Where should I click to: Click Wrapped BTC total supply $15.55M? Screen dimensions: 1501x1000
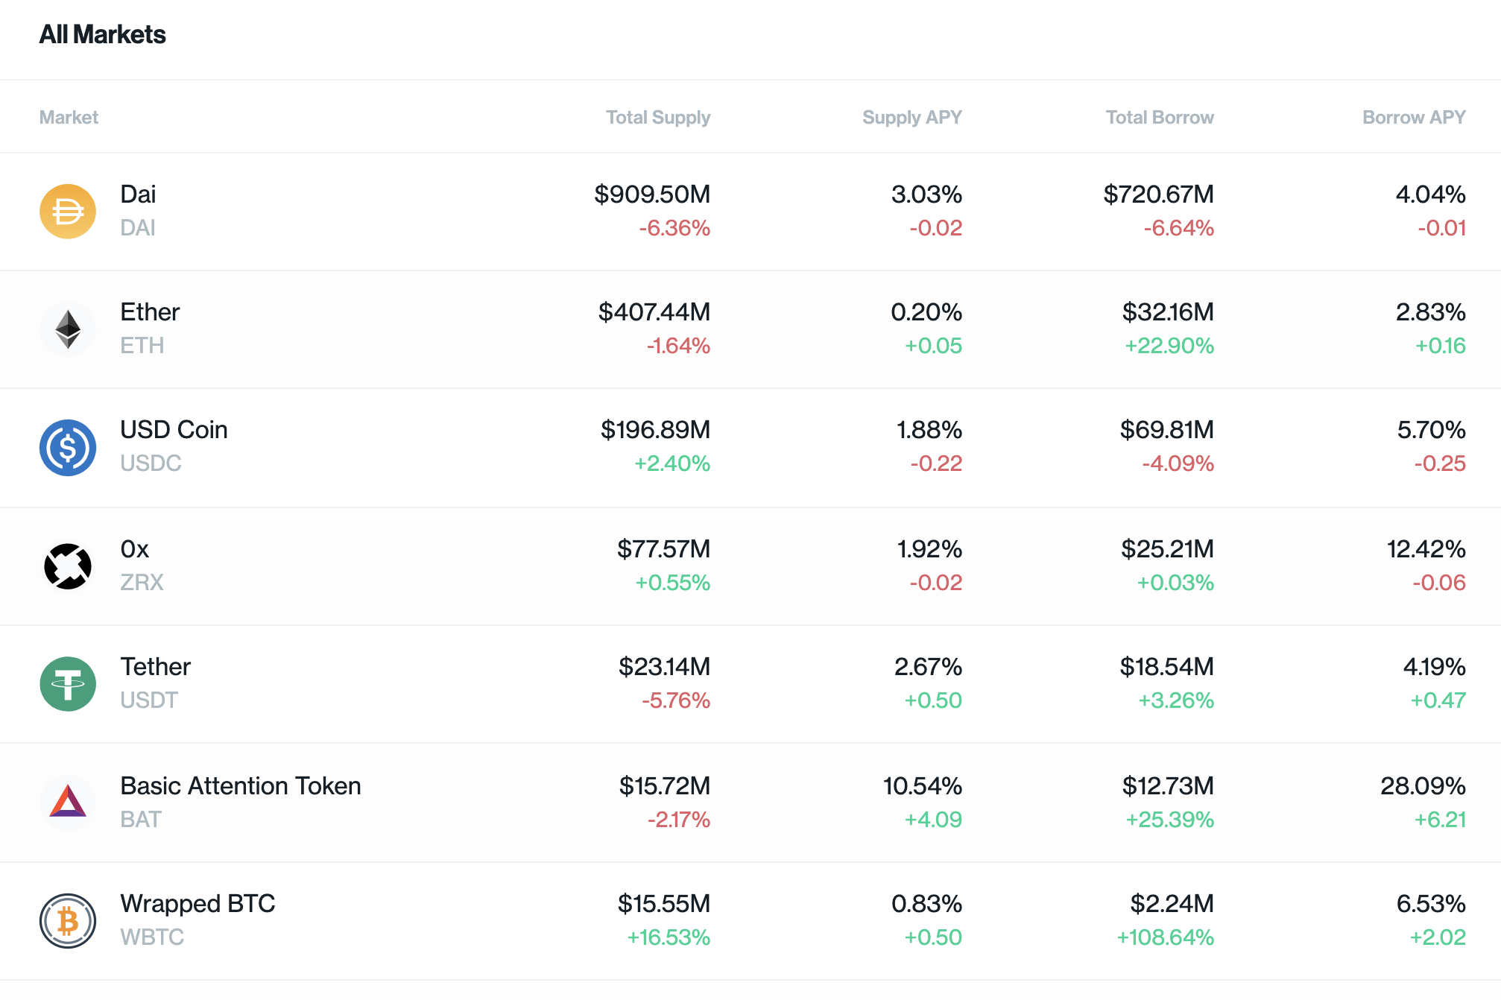point(664,904)
